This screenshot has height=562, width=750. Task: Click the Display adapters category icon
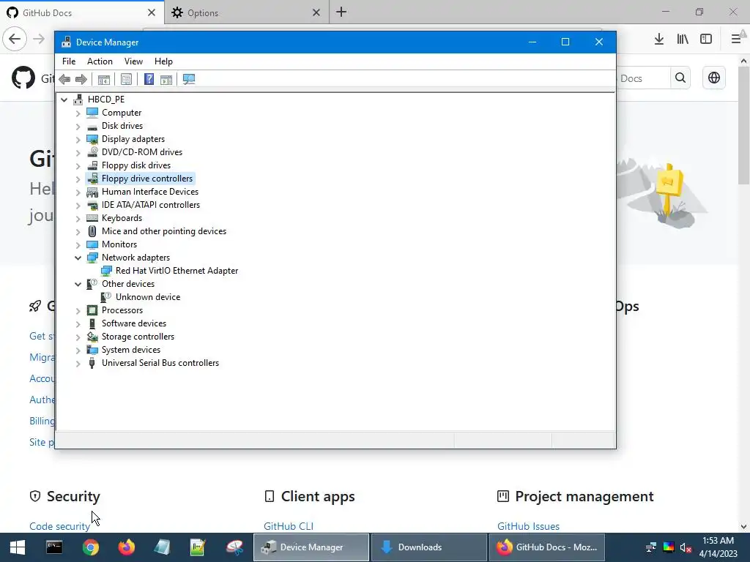pyautogui.click(x=92, y=139)
